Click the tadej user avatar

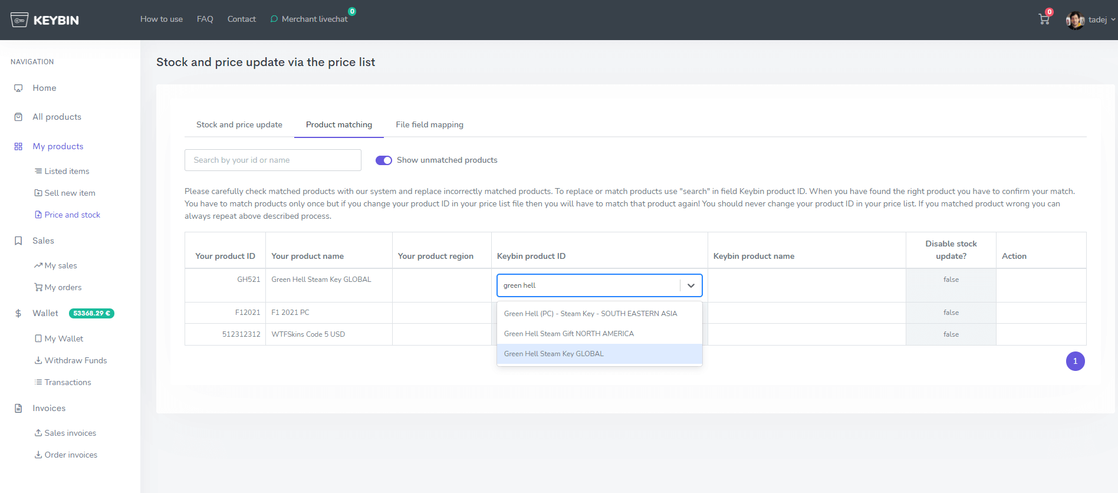coord(1075,20)
